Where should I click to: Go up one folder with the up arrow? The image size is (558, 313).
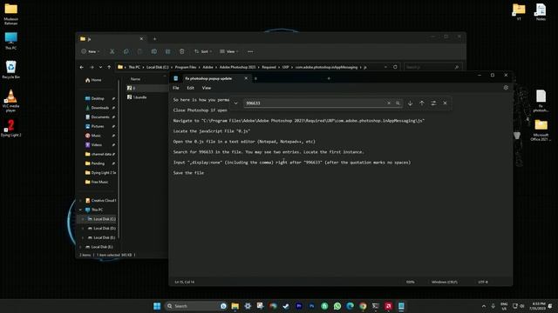[109, 67]
